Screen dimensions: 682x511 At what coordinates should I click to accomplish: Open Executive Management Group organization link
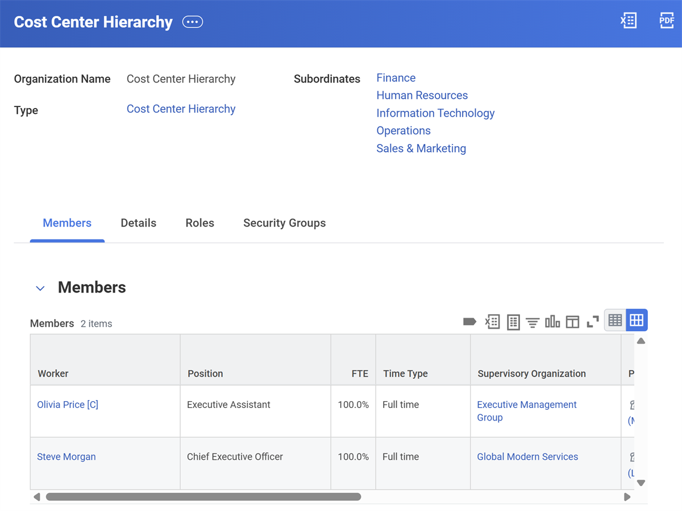(x=527, y=411)
